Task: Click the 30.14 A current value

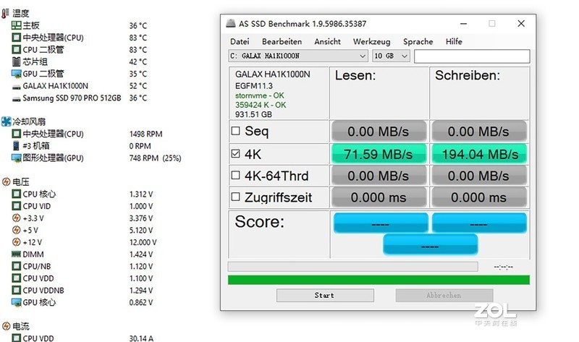Action: (141, 338)
